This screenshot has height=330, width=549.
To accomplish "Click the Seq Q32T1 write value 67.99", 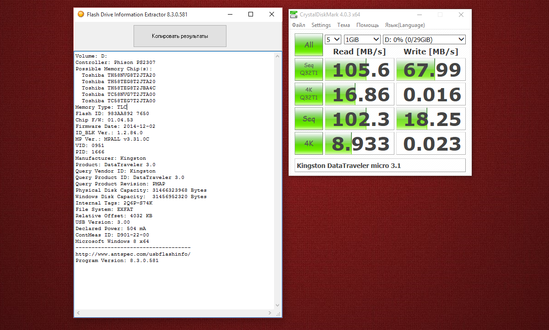I will pos(431,69).
